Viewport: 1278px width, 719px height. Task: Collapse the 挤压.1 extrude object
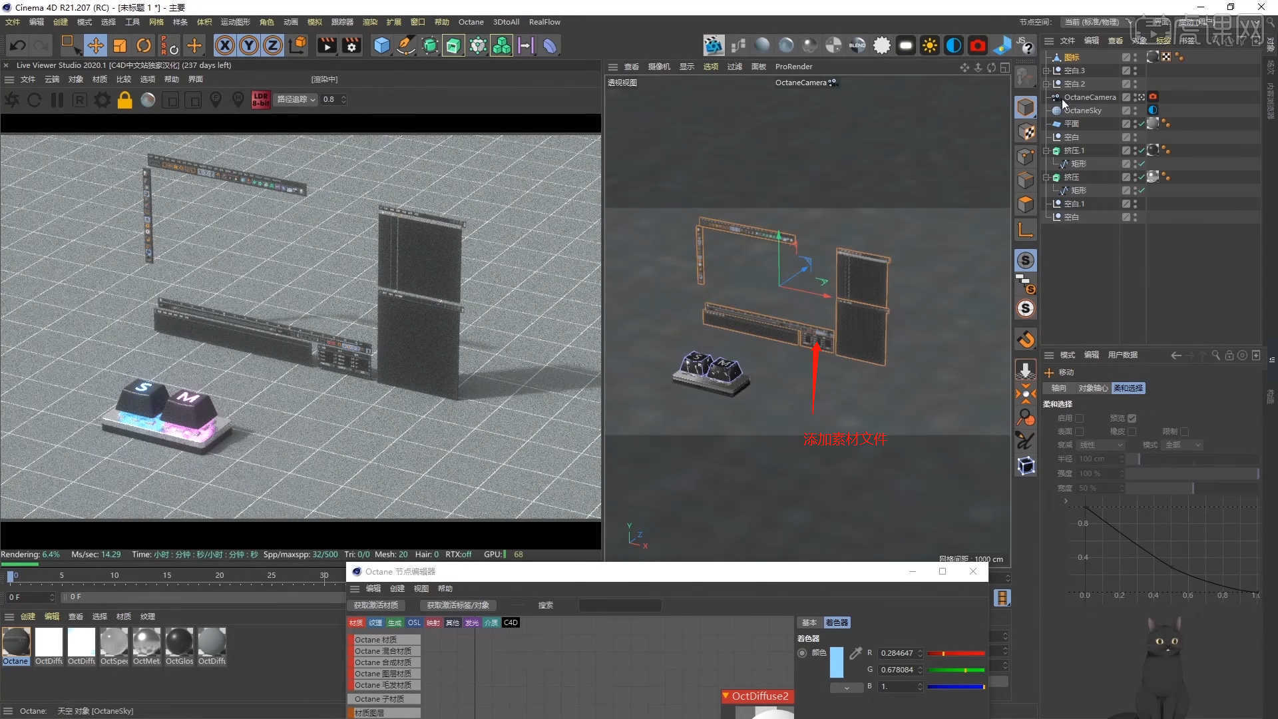(x=1046, y=150)
